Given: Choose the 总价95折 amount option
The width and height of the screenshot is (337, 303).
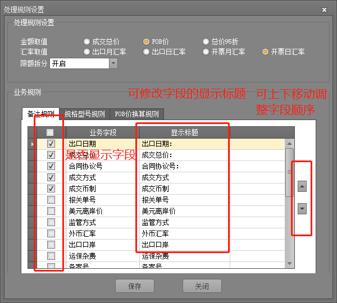Looking at the screenshot, I should 206,42.
